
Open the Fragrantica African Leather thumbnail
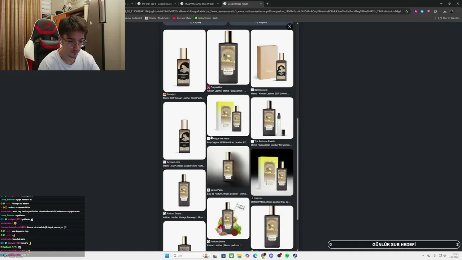tap(228, 57)
